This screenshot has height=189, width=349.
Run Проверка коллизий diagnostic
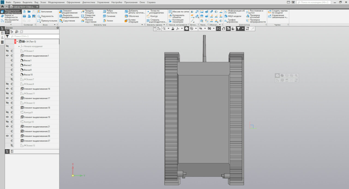(x=254, y=16)
